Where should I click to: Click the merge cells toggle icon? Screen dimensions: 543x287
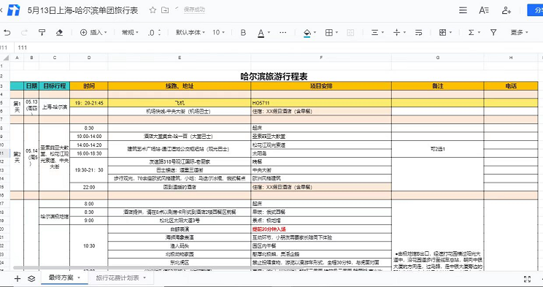(350, 33)
